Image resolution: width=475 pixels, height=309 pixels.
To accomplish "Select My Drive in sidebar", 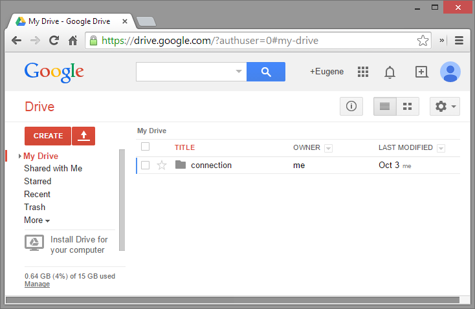I will click(41, 156).
